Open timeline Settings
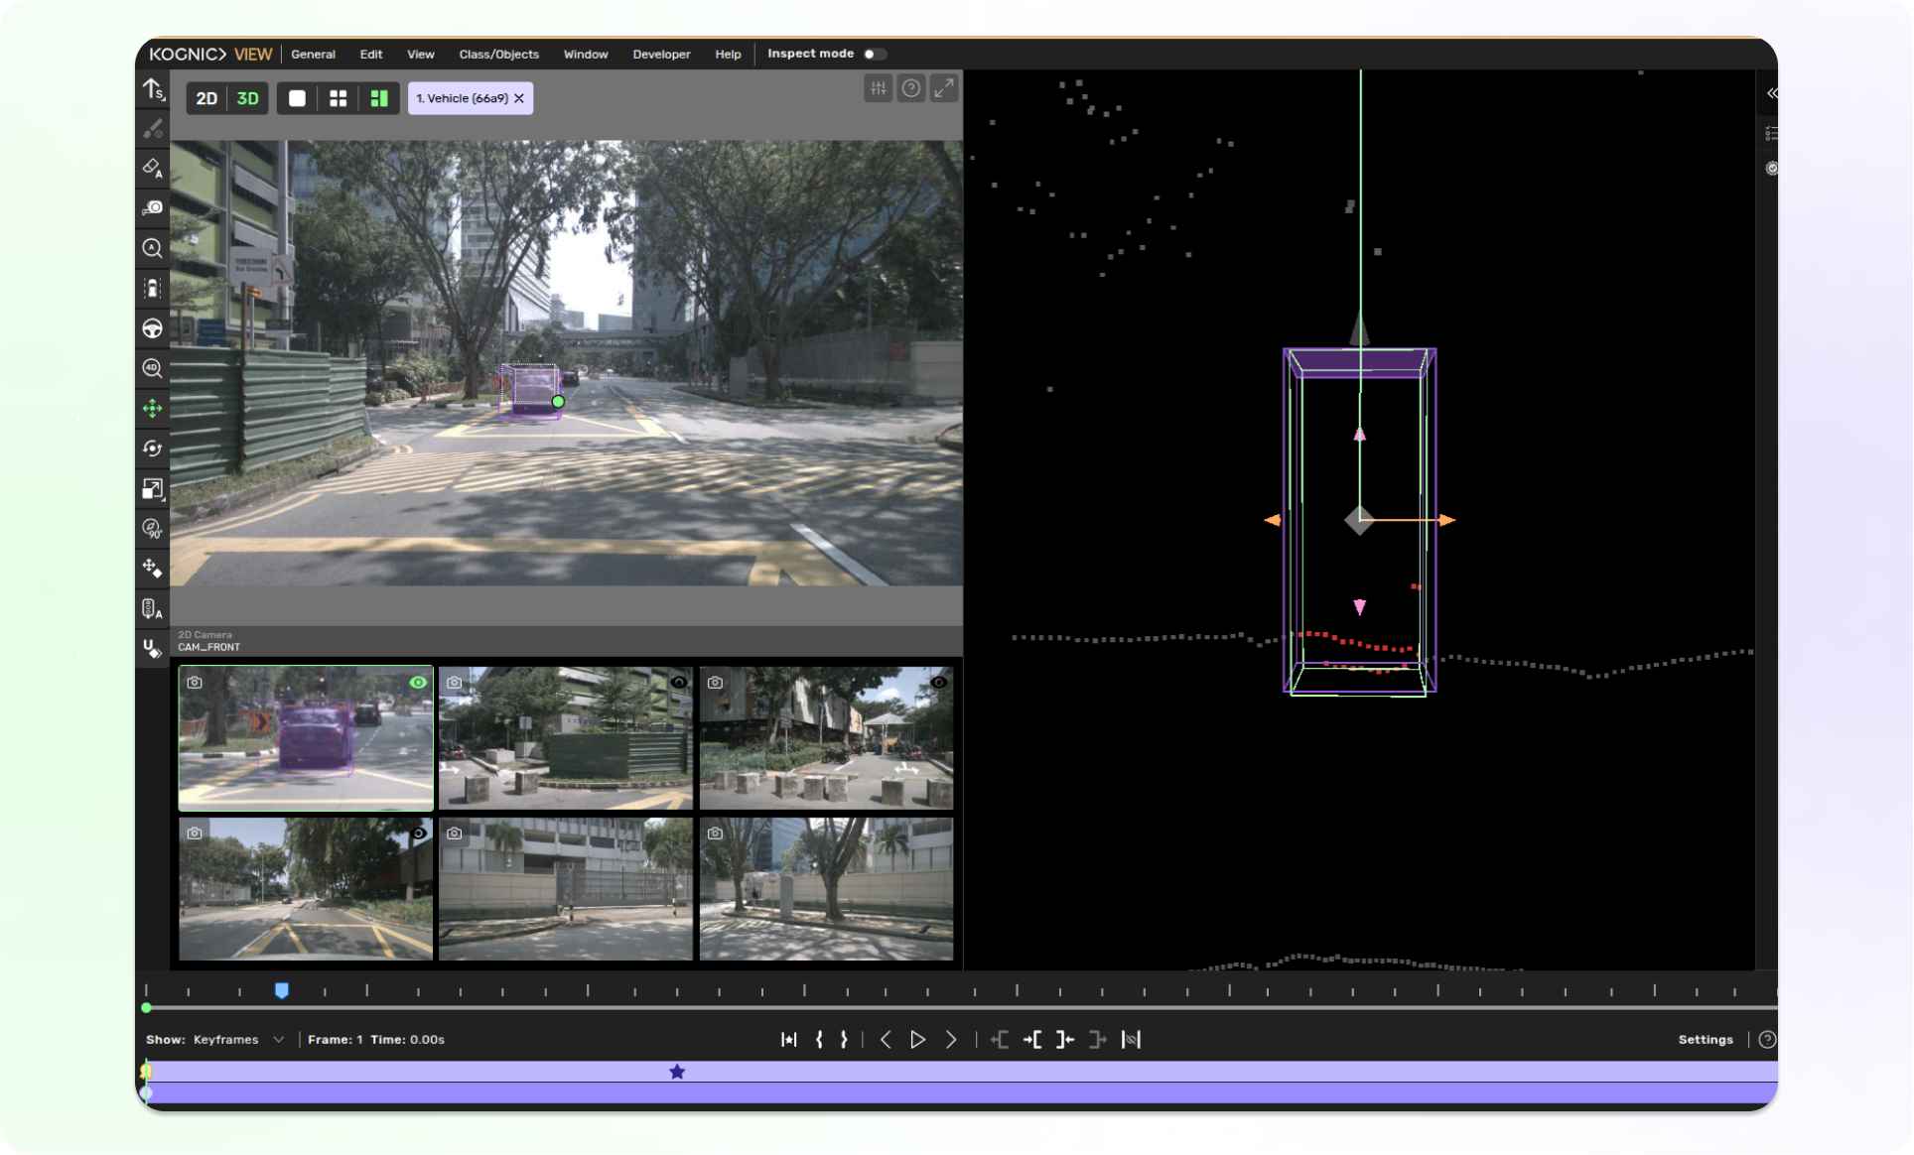Image resolution: width=1914 pixels, height=1155 pixels. [1705, 1040]
